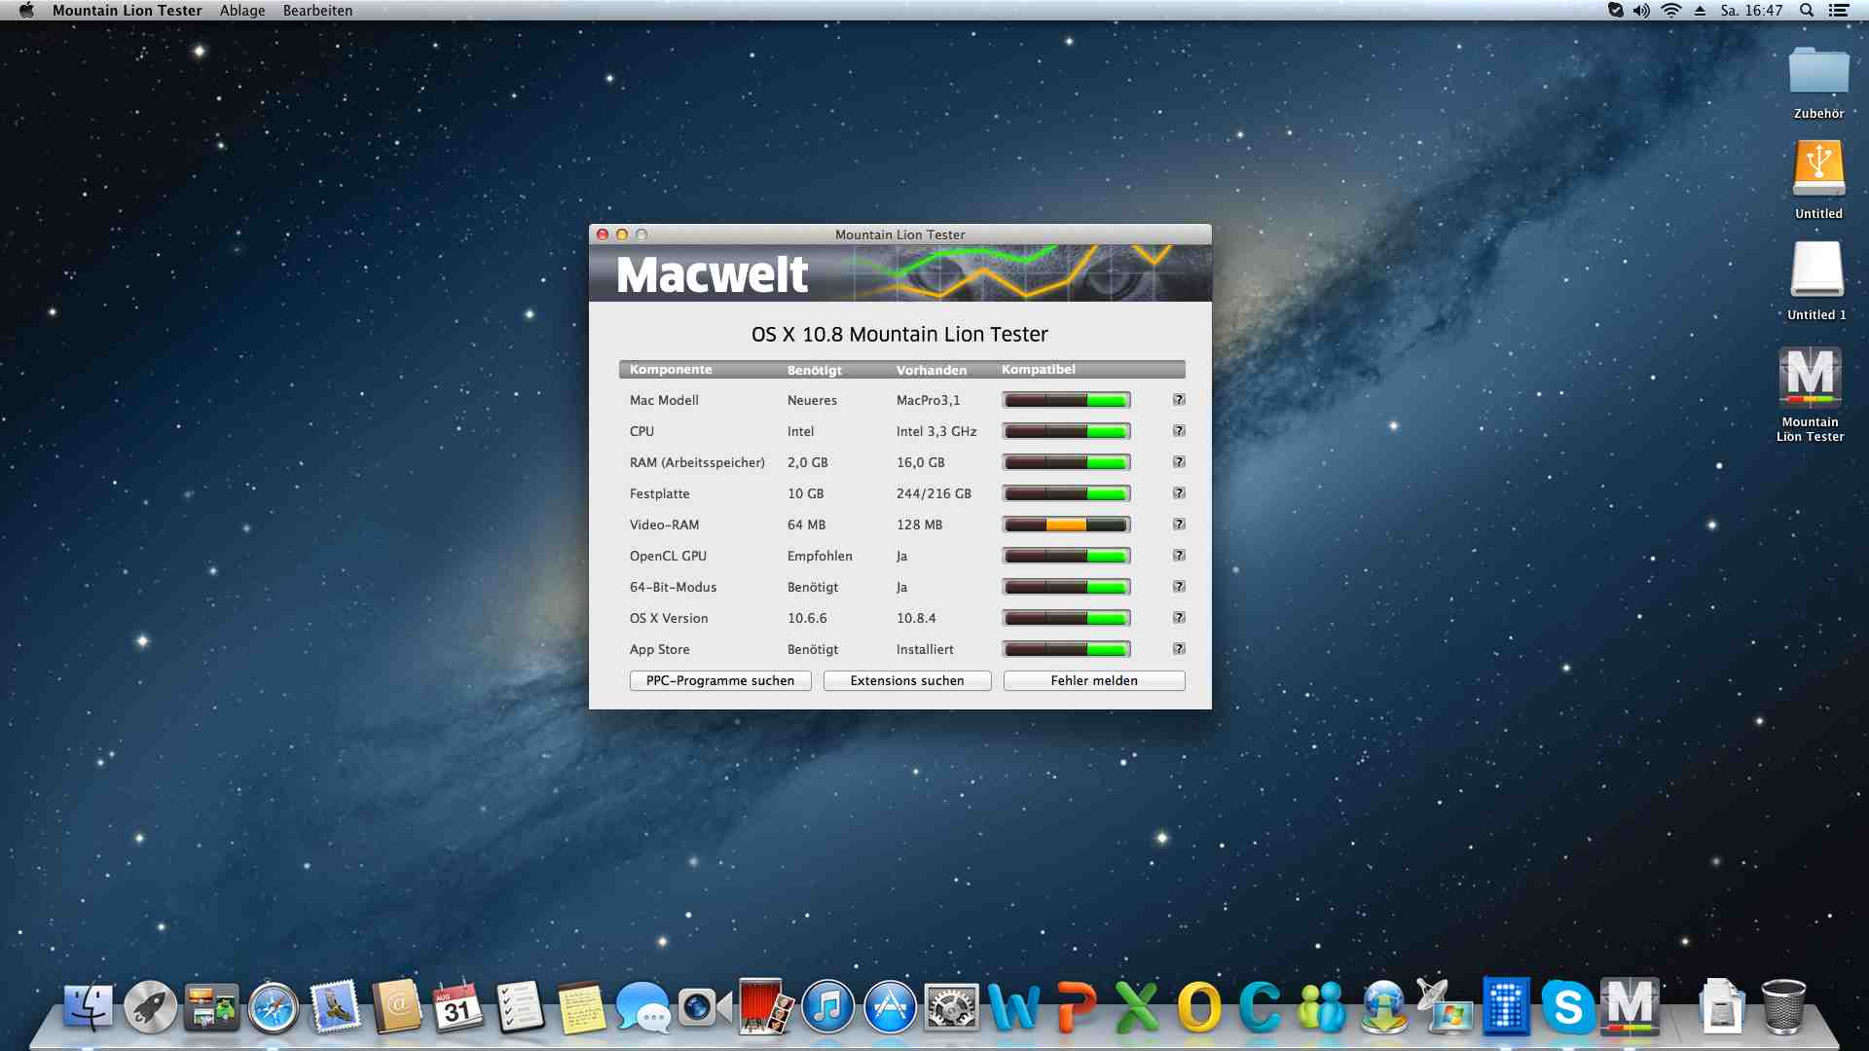Click PPC-Programme suchen button
The height and width of the screenshot is (1051, 1869).
[720, 680]
